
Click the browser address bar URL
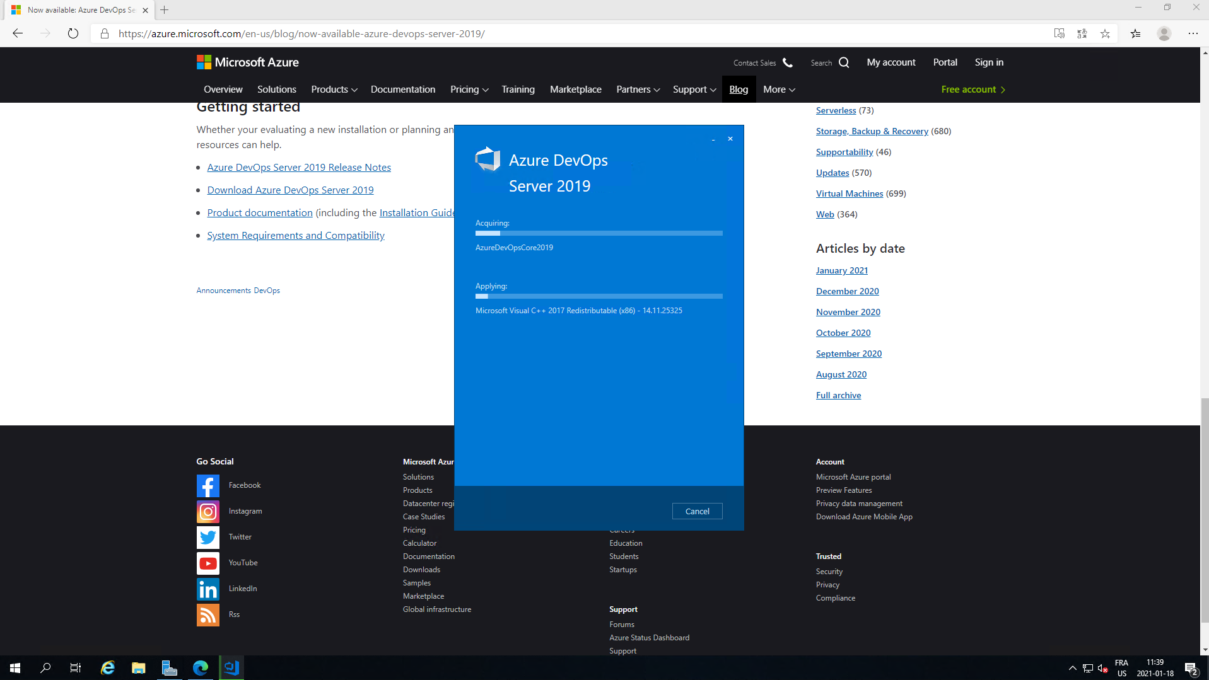301,33
